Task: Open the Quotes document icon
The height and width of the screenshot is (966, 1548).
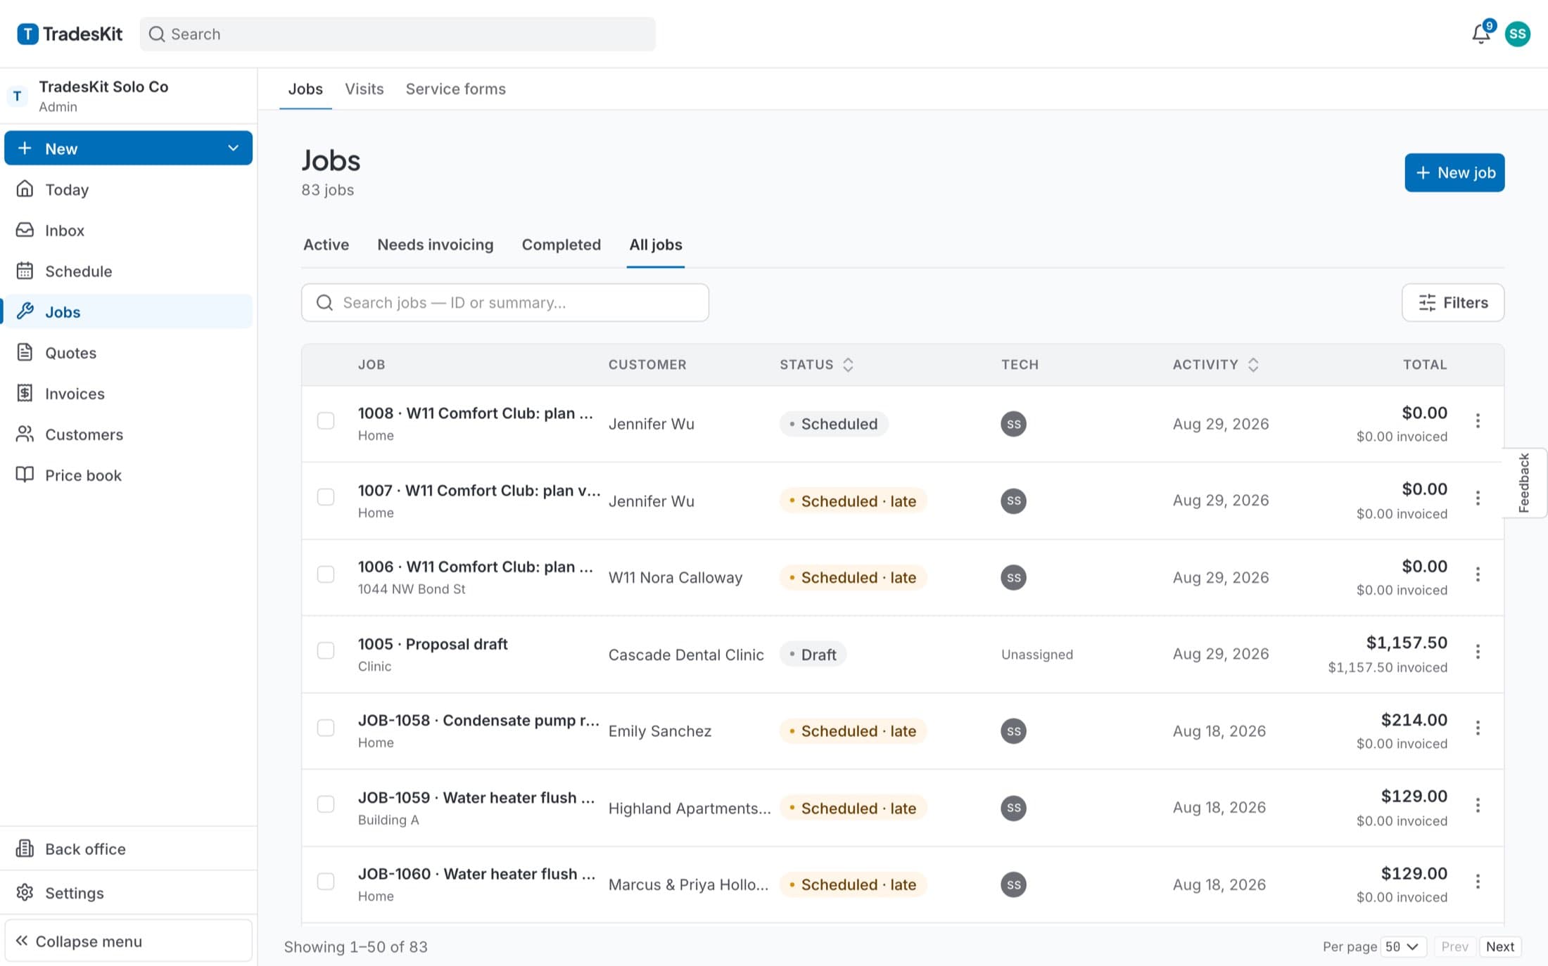Action: click(x=25, y=352)
